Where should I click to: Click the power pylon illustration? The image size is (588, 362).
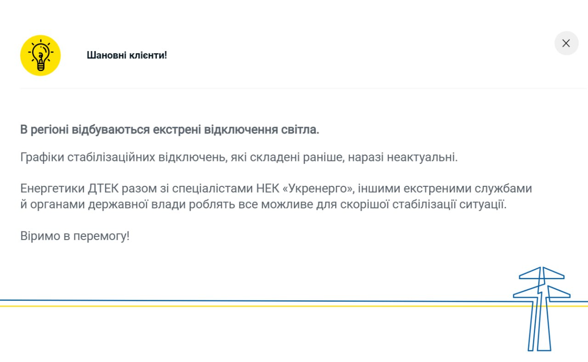click(x=540, y=308)
